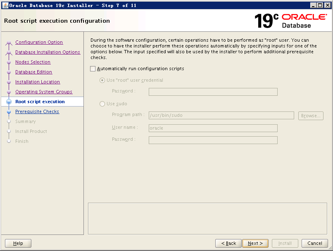Click the Root script execution active step icon

pos(9,102)
